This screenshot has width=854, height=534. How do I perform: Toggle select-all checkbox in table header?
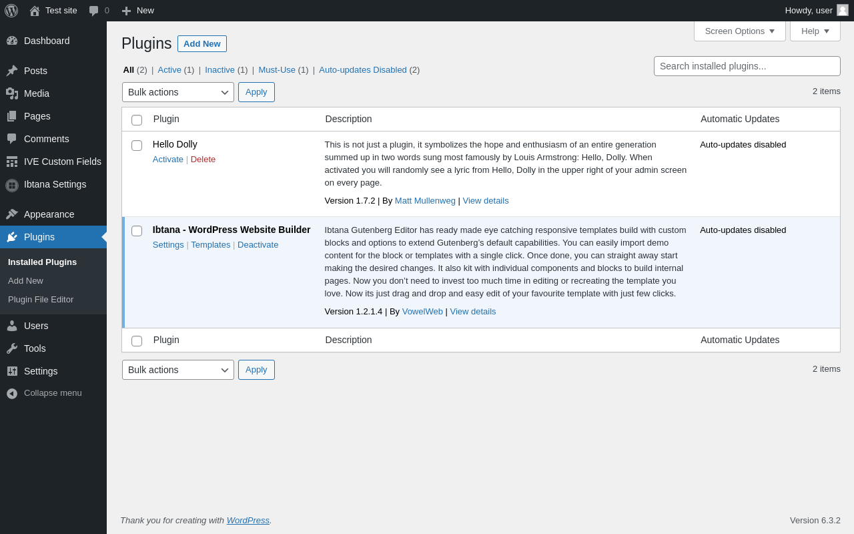coord(137,120)
